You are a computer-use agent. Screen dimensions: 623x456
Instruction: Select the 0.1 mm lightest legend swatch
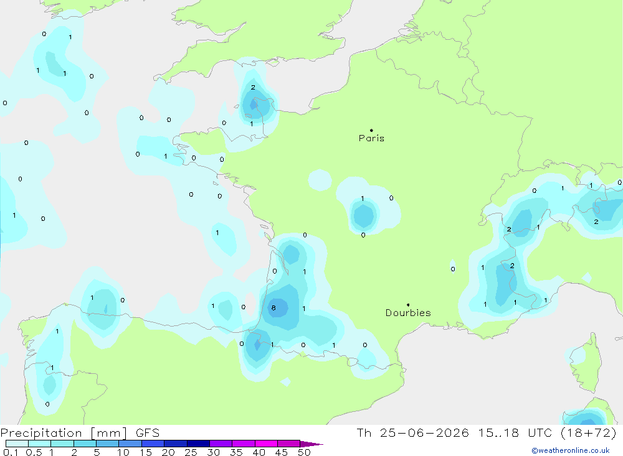tap(17, 444)
